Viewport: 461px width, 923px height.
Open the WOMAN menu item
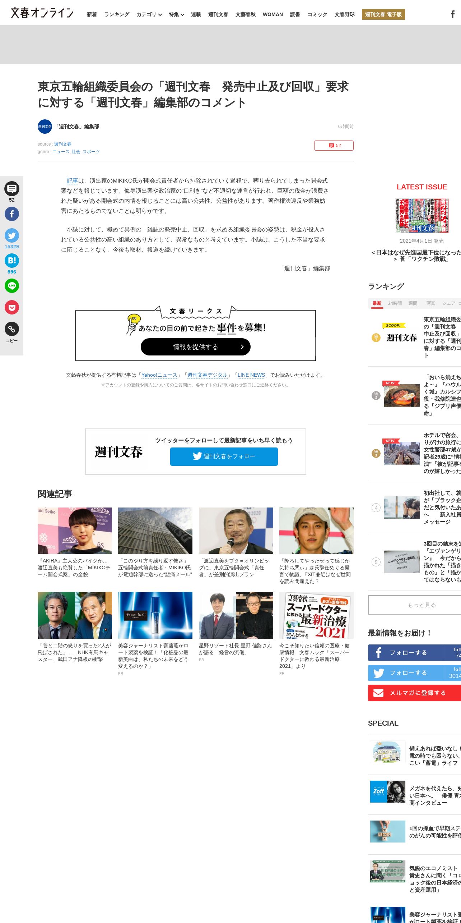click(273, 14)
